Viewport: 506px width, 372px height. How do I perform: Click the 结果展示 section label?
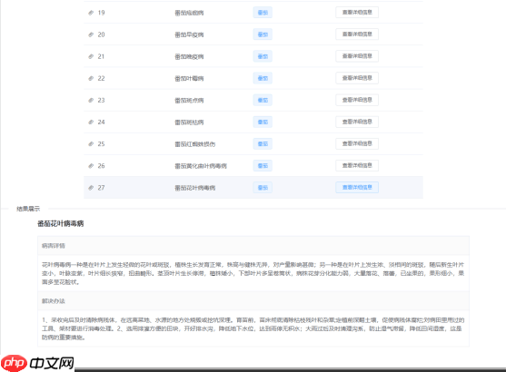coord(28,209)
